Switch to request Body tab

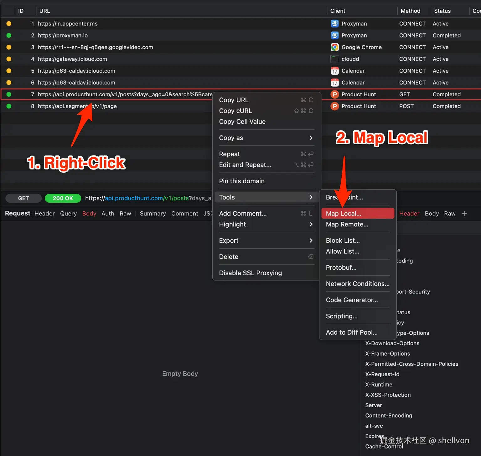tap(89, 214)
